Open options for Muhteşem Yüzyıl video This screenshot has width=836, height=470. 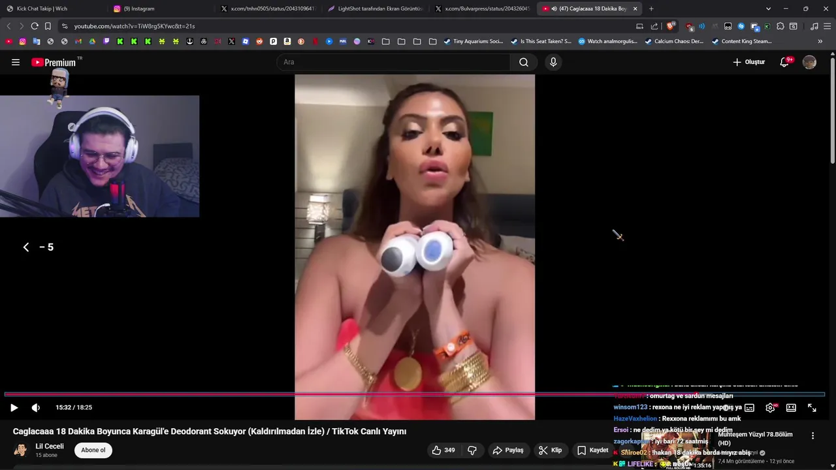pyautogui.click(x=813, y=435)
